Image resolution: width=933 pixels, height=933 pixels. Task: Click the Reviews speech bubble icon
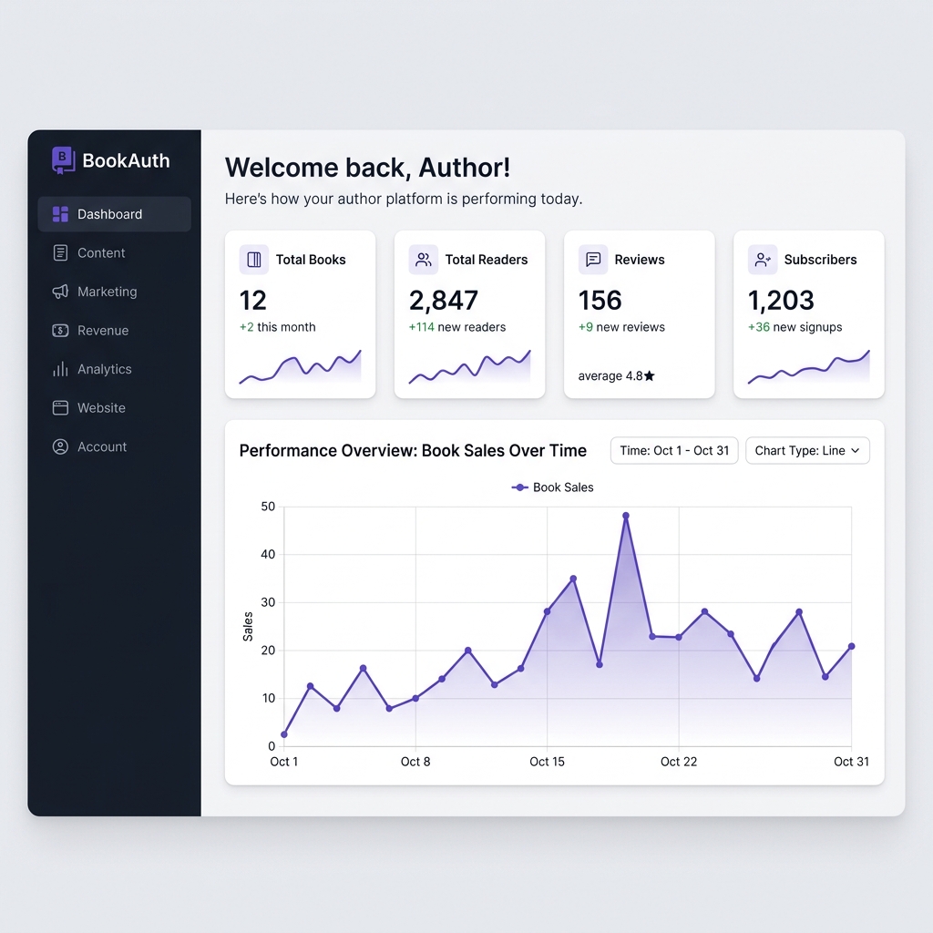[x=593, y=260]
